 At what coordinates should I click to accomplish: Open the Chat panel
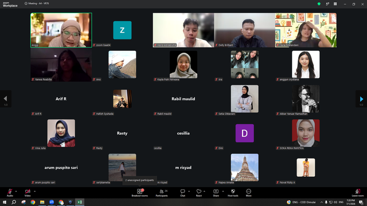pyautogui.click(x=183, y=193)
